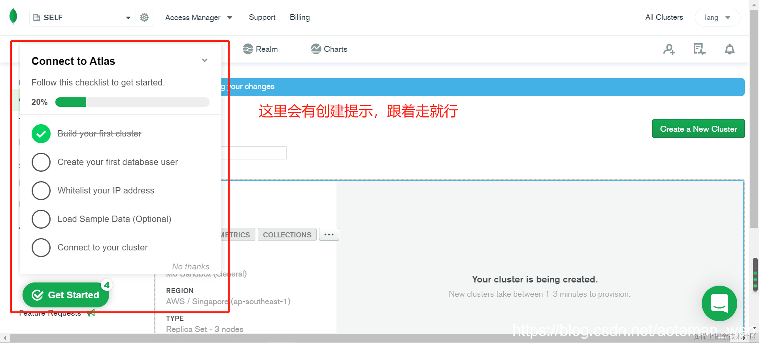Click AWS / Singapore region value

coord(228,301)
